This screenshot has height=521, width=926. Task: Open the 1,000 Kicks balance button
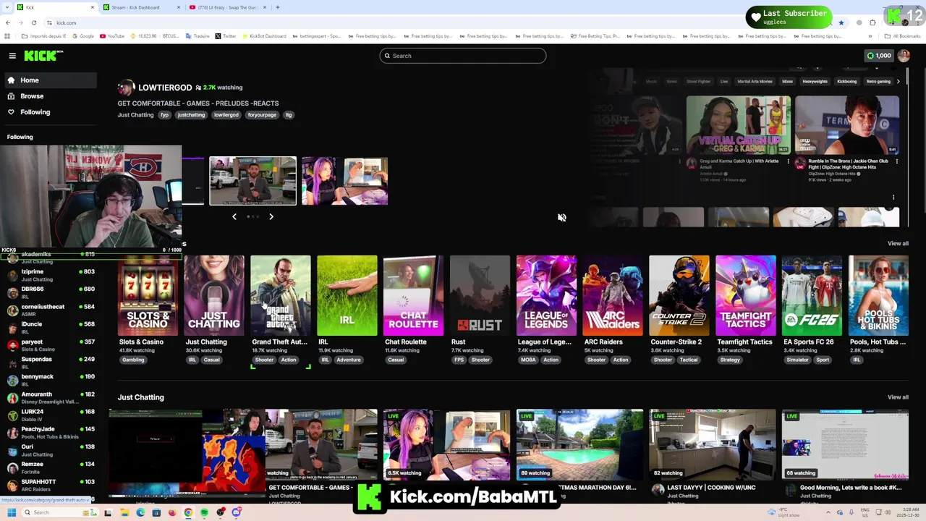(x=879, y=56)
